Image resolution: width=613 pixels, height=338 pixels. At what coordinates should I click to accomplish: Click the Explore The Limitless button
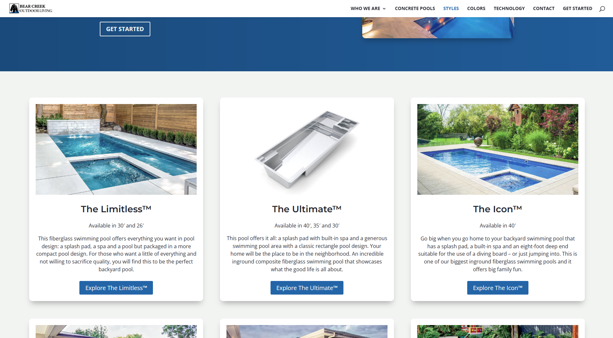(116, 288)
